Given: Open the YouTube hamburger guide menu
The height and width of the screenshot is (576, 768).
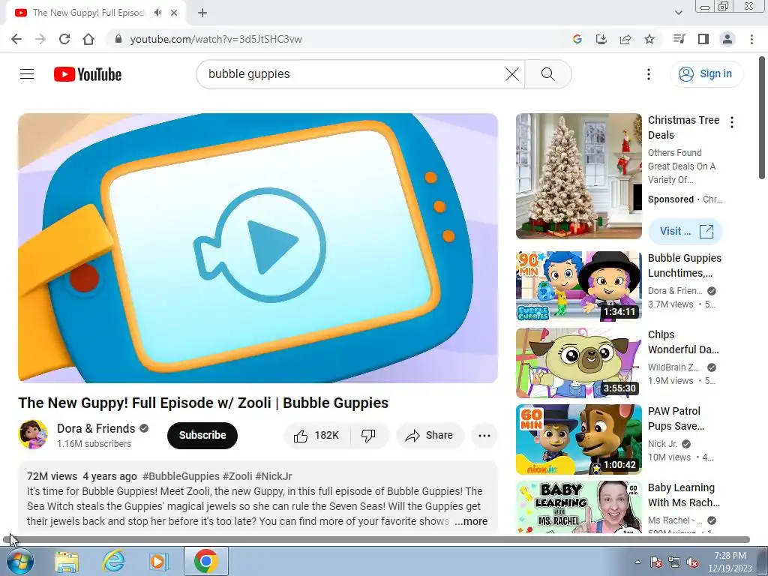Looking at the screenshot, I should coord(27,74).
